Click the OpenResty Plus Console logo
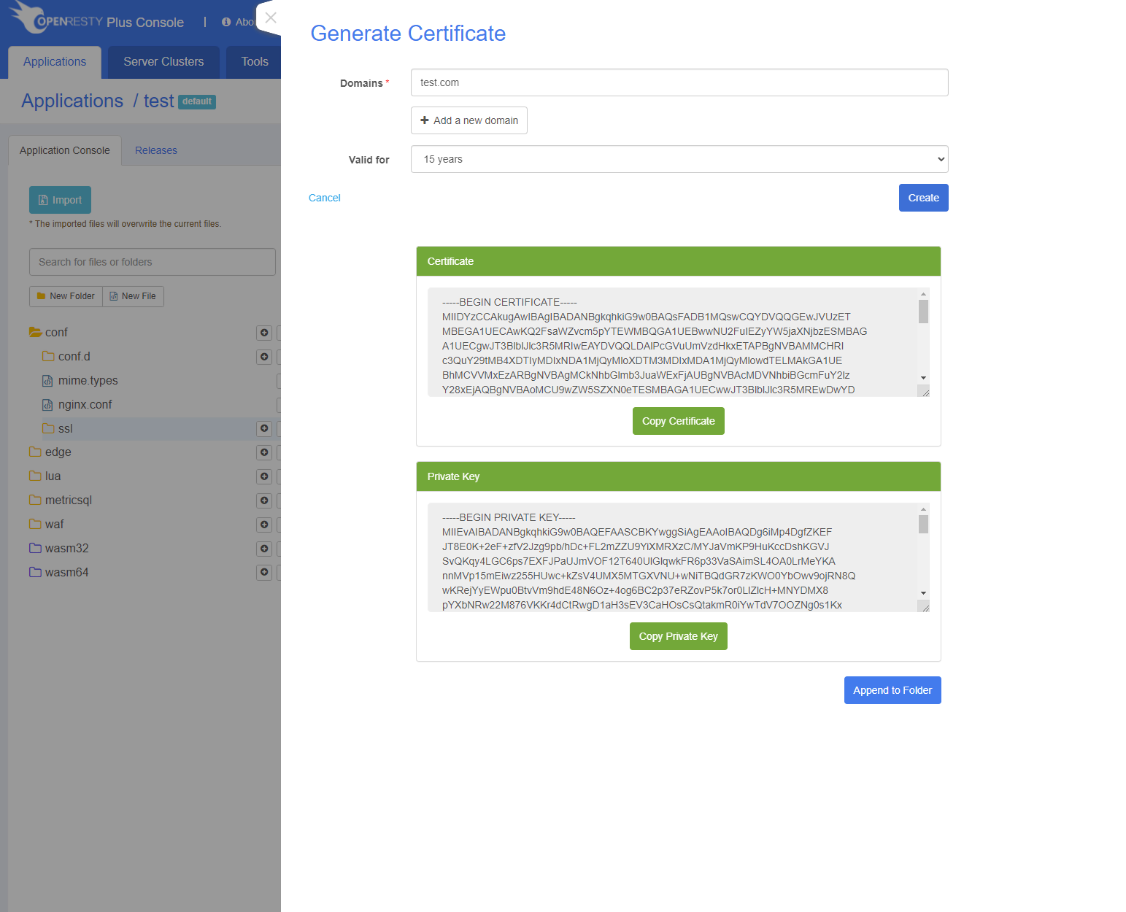 pos(97,18)
